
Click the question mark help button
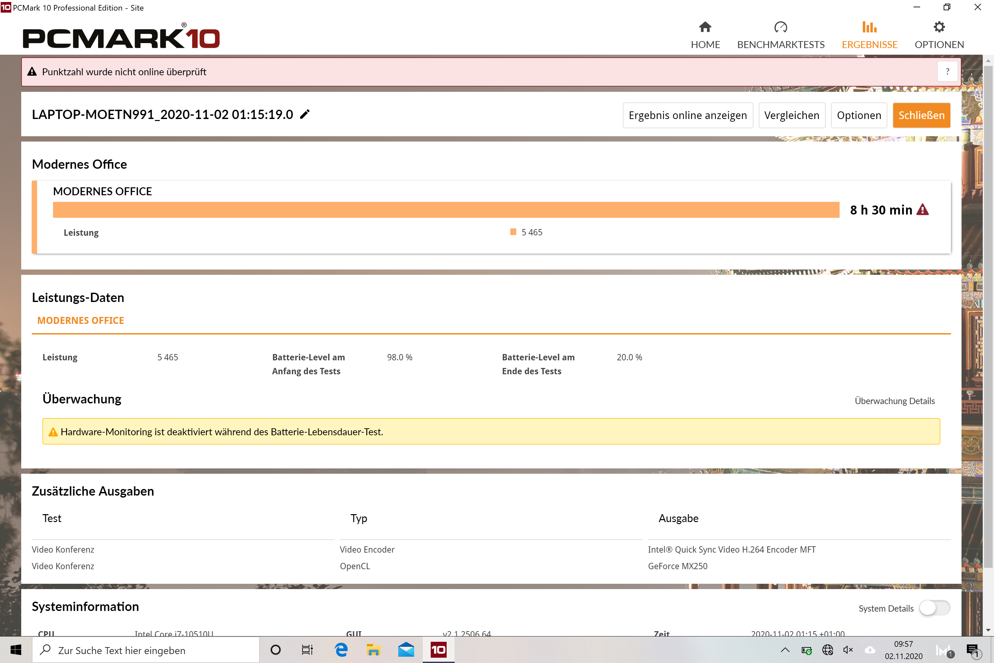tap(947, 72)
